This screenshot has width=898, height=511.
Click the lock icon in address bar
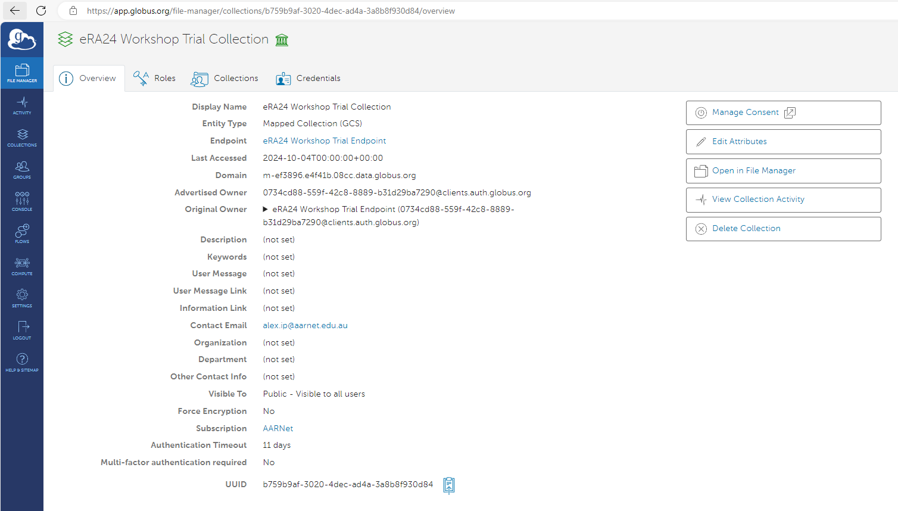(73, 11)
